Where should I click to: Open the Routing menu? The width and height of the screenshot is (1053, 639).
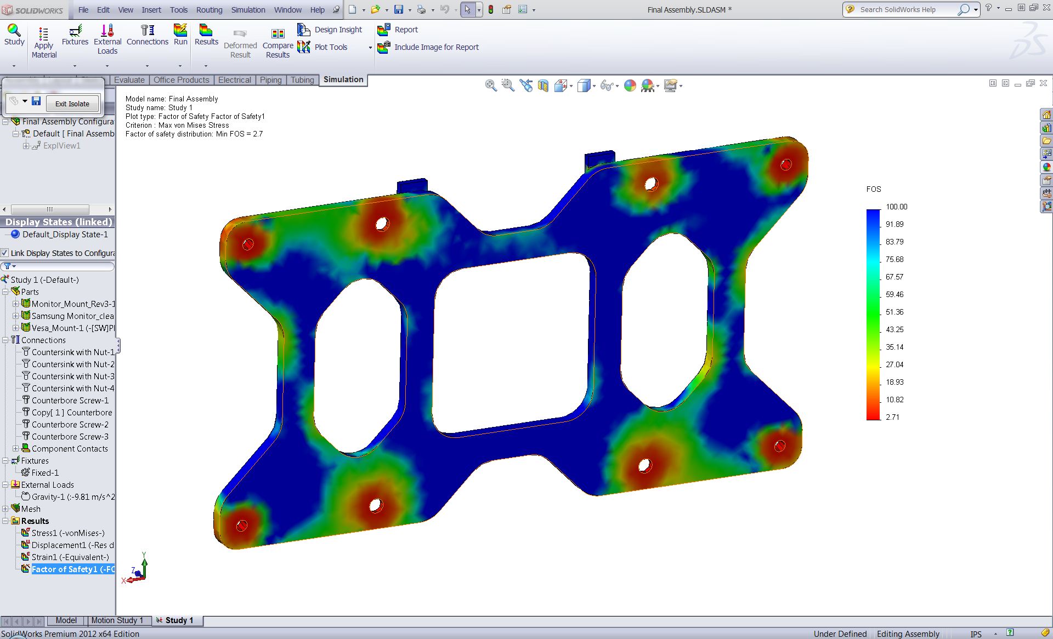210,10
